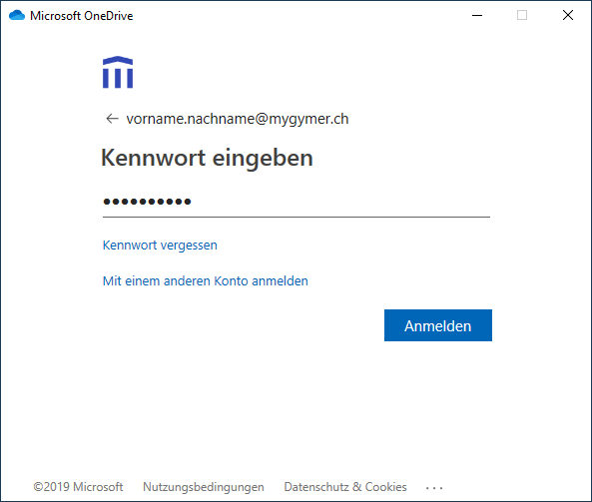The width and height of the screenshot is (592, 502).
Task: Close the Microsoft OneDrive sign-in window
Action: pos(568,16)
